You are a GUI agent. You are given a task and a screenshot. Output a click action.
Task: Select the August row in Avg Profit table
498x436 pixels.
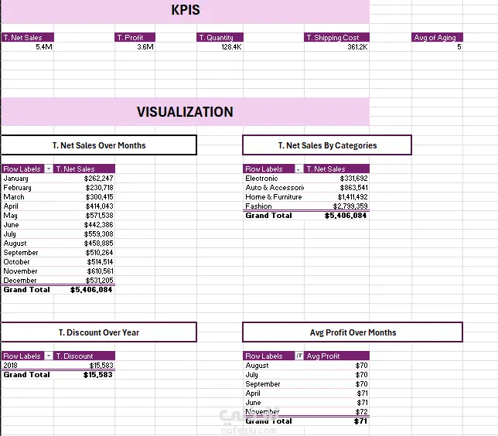pos(274,365)
